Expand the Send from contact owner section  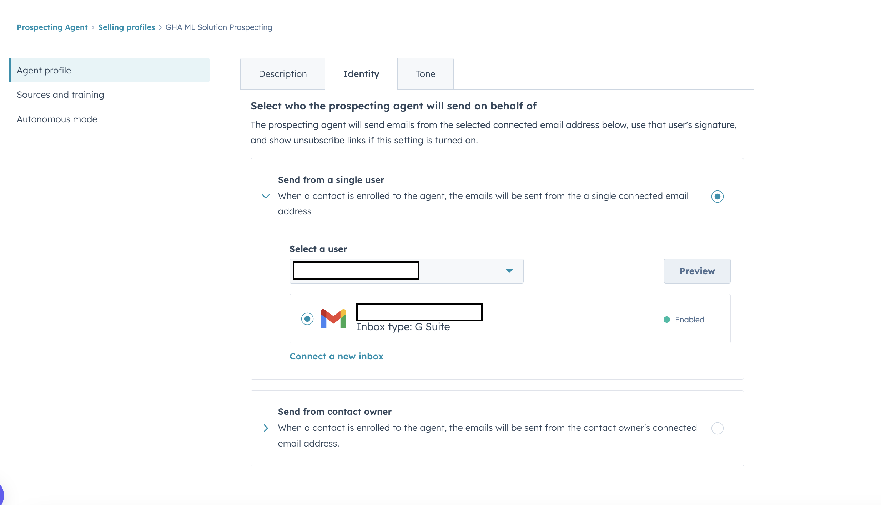tap(266, 428)
